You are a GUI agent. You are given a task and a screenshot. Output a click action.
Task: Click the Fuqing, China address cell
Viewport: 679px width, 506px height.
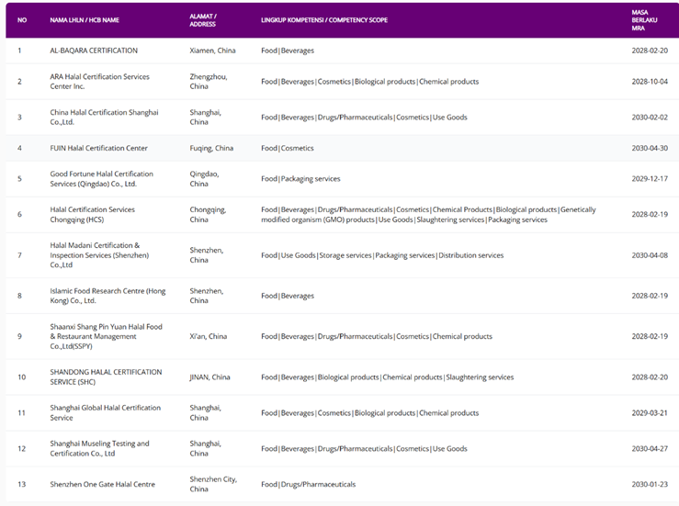[211, 148]
